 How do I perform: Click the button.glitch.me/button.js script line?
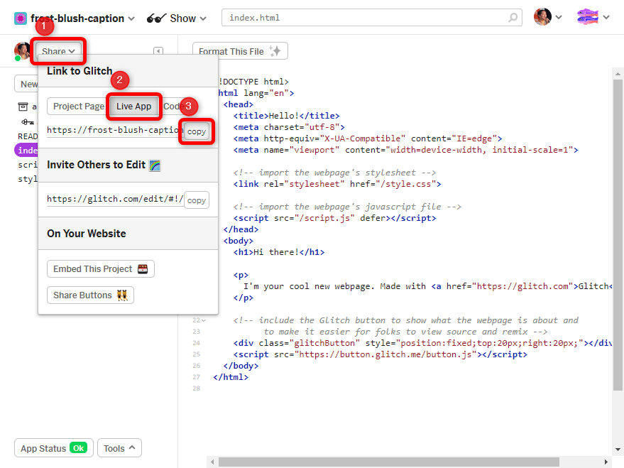tap(380, 354)
